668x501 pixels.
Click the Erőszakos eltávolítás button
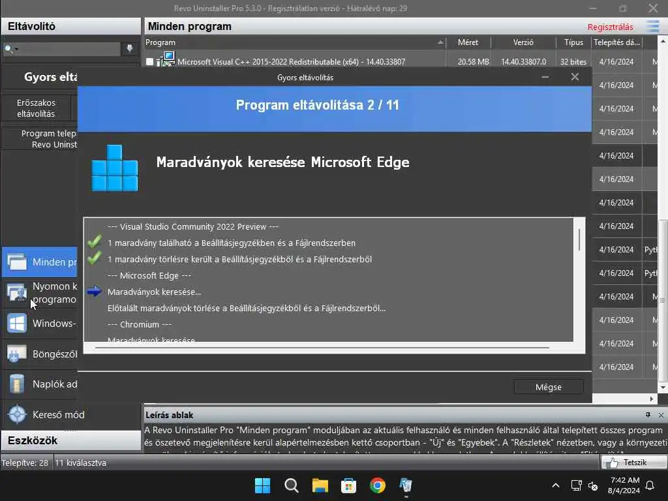click(36, 108)
